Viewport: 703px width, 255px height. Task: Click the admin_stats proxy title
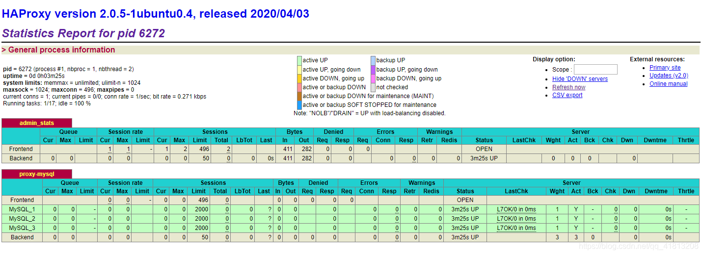tap(37, 123)
